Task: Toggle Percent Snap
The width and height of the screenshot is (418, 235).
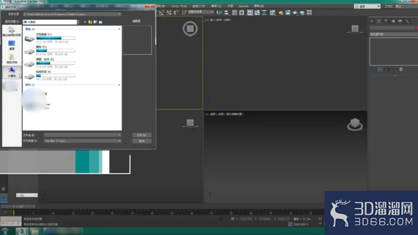Action: [x=169, y=12]
